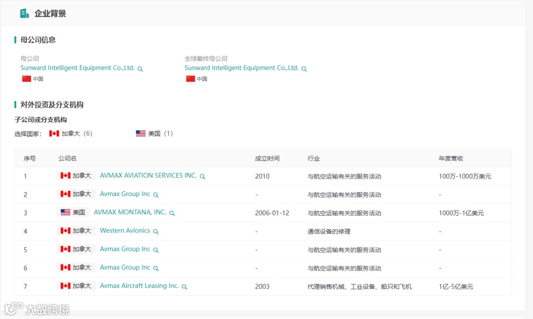This screenshot has height=319, width=533.
Task: Click revenue 100万-1000万美元
Action: pyautogui.click(x=465, y=176)
